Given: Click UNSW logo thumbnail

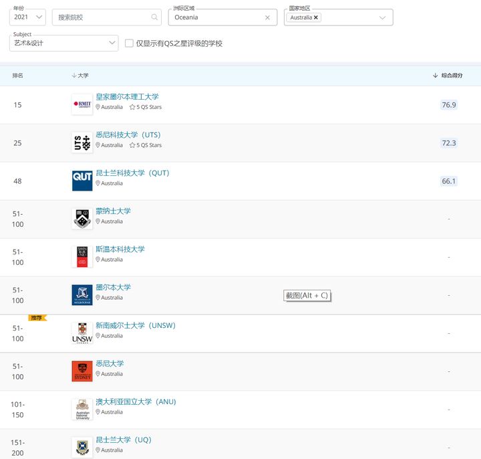Looking at the screenshot, I should pos(82,333).
